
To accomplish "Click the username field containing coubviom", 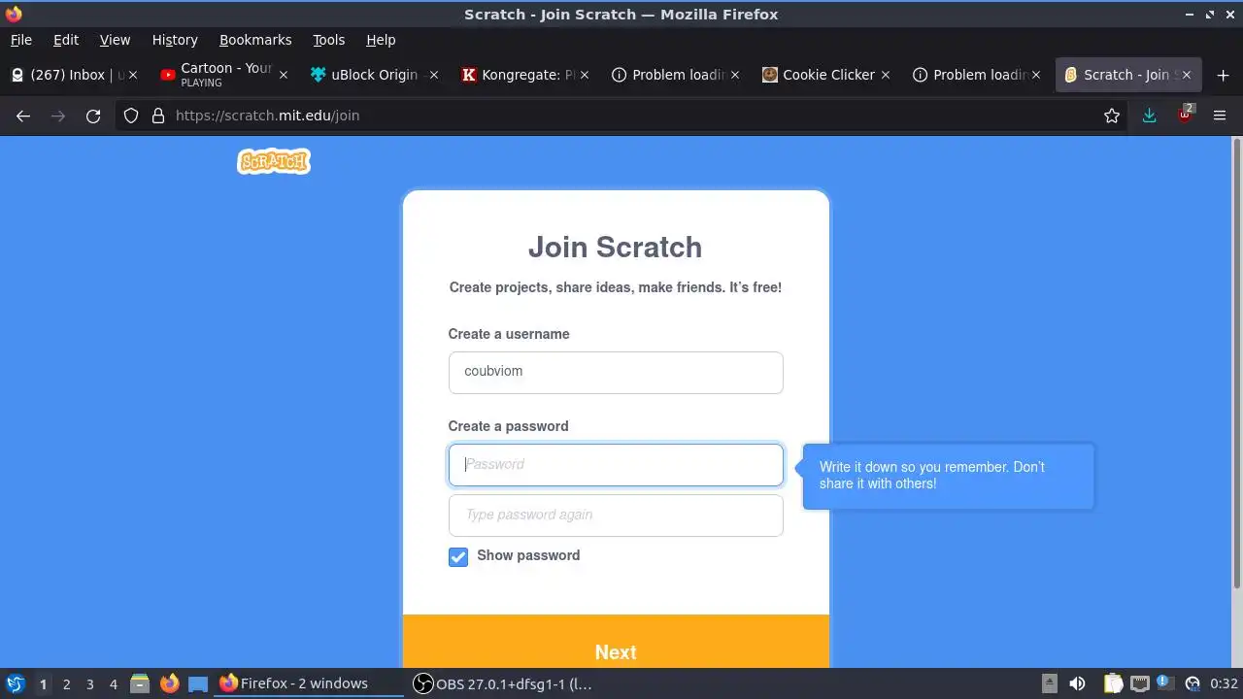I will click(x=616, y=373).
